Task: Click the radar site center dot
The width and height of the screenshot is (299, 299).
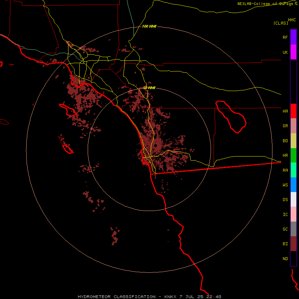Action: (155, 146)
